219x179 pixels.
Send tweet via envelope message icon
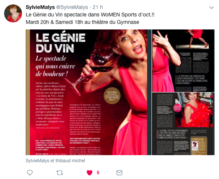tap(119, 173)
